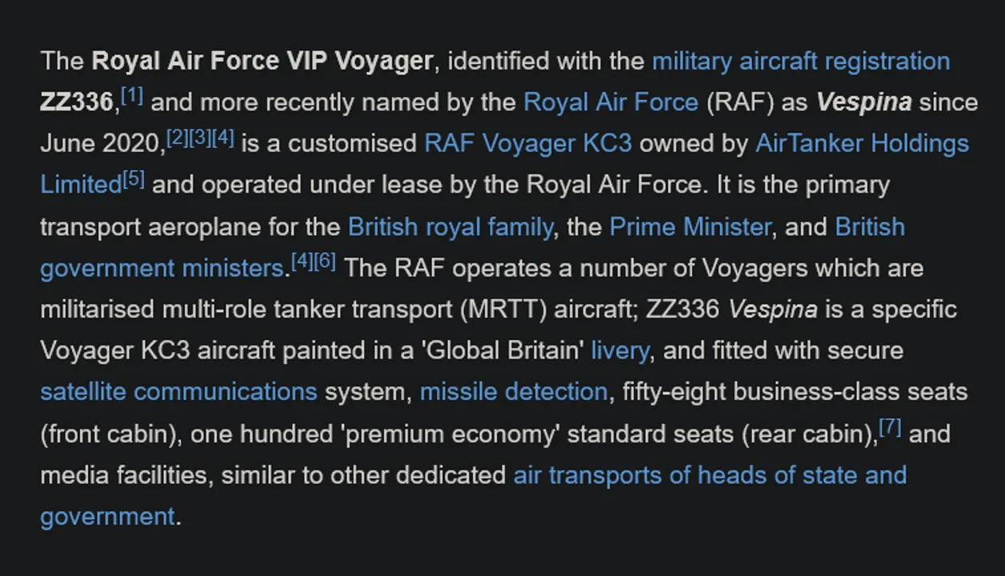
Task: Open the military aircraft registration link
Action: [800, 62]
